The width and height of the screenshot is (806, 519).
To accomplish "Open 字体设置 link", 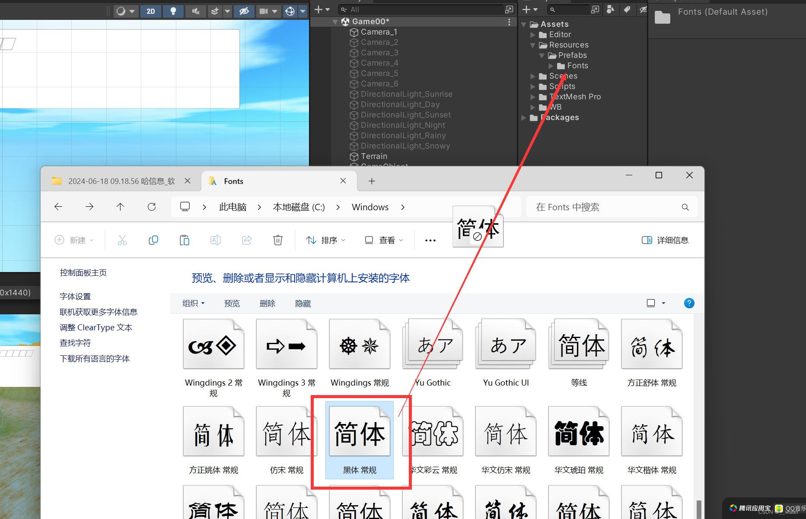I will click(75, 297).
